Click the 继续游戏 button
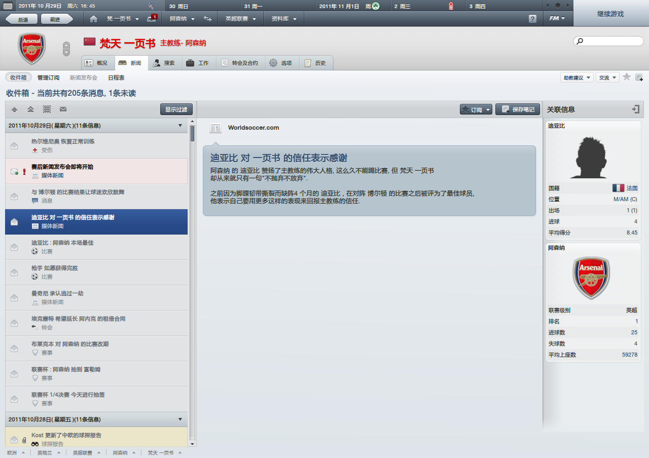649x458 pixels. pos(610,14)
